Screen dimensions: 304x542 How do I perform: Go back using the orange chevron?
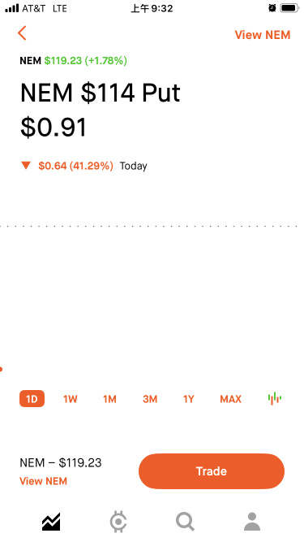(22, 33)
